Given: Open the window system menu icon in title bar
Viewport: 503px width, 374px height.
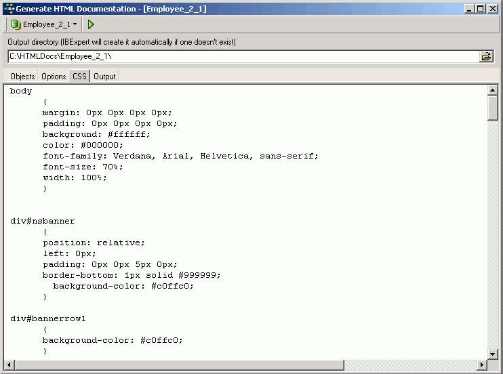Looking at the screenshot, I should click(x=8, y=8).
